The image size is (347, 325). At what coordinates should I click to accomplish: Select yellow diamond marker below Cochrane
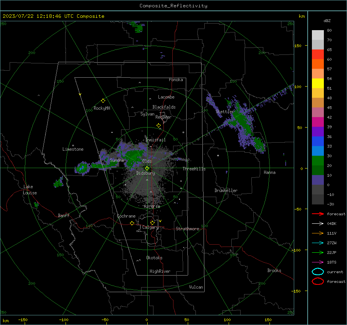pos(132,223)
